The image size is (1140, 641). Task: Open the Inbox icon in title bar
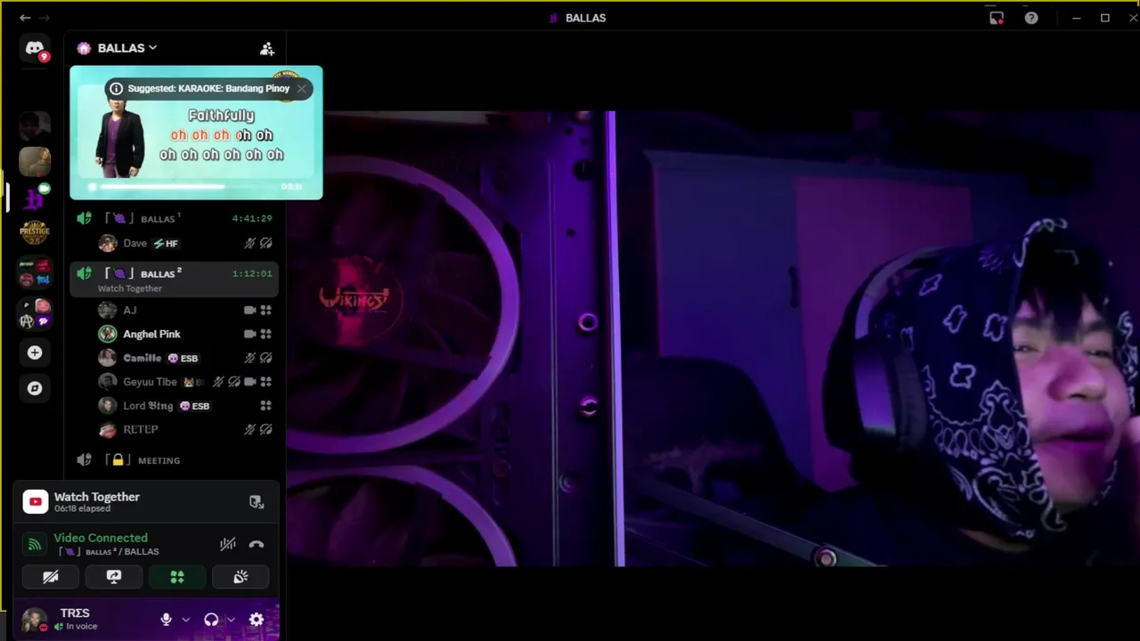point(997,18)
